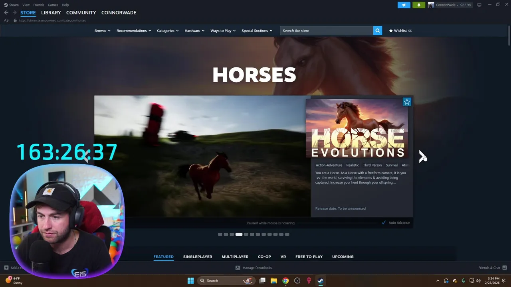The image size is (511, 287).
Task: Toggle the Auto Advance checkbox
Action: pyautogui.click(x=384, y=222)
